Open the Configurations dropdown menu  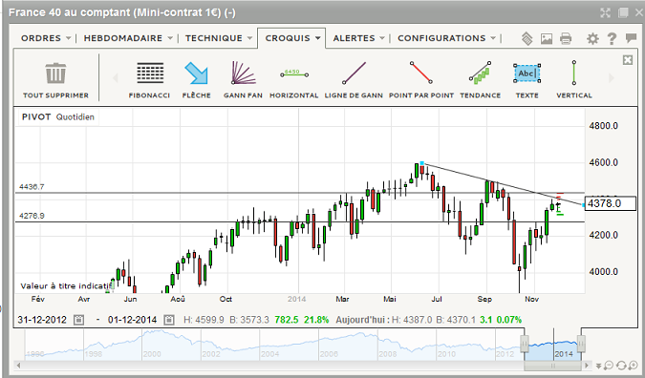tap(446, 38)
